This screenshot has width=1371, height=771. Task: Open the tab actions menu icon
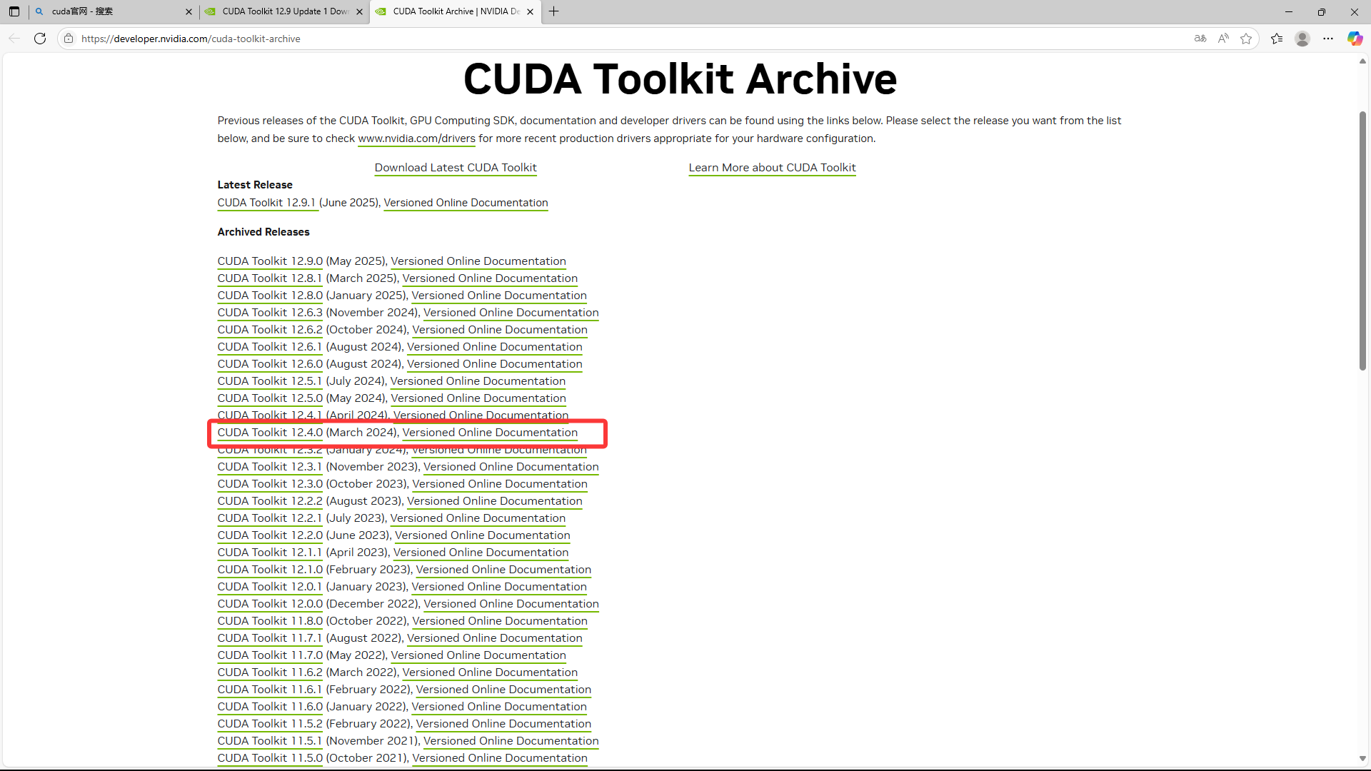[x=14, y=11]
